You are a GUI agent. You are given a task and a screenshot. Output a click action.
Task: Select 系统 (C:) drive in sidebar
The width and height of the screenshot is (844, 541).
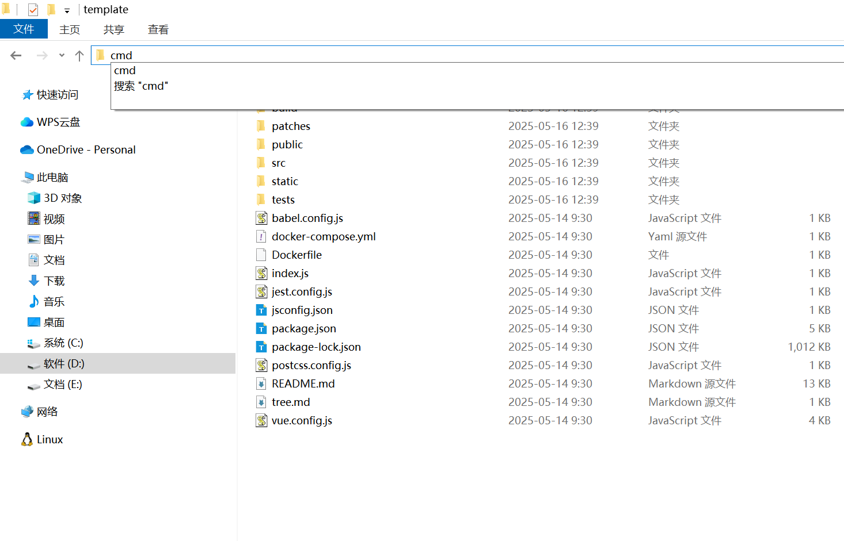[x=63, y=343]
